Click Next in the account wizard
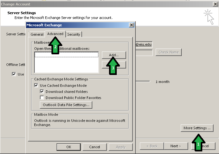219x154 pixels. tap(176, 146)
